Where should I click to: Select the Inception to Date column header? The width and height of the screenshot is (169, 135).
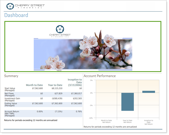[x=75, y=82]
